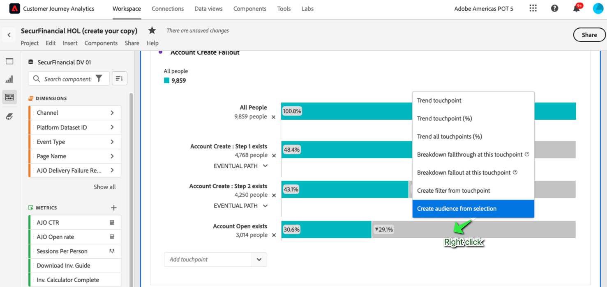Open the Insert menu

click(x=70, y=43)
